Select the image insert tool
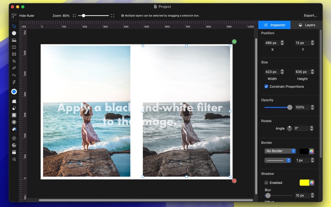This screenshot has height=207, width=331. [14, 40]
